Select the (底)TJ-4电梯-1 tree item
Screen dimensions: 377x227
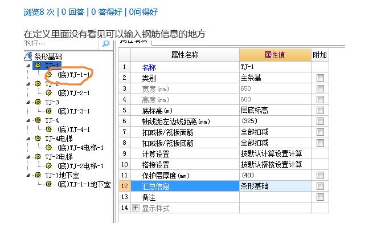[80, 148]
